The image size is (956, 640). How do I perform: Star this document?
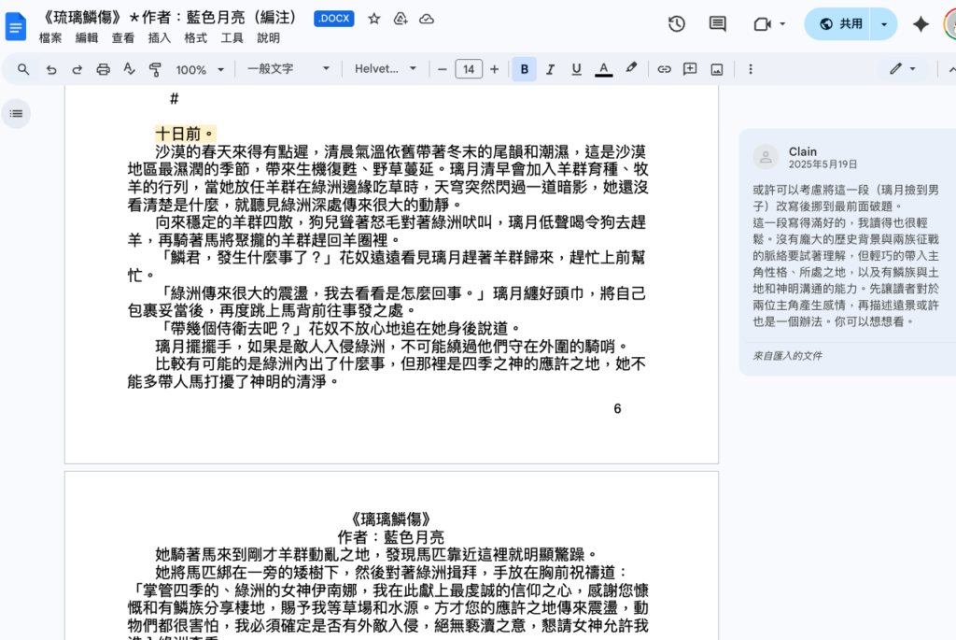point(374,19)
